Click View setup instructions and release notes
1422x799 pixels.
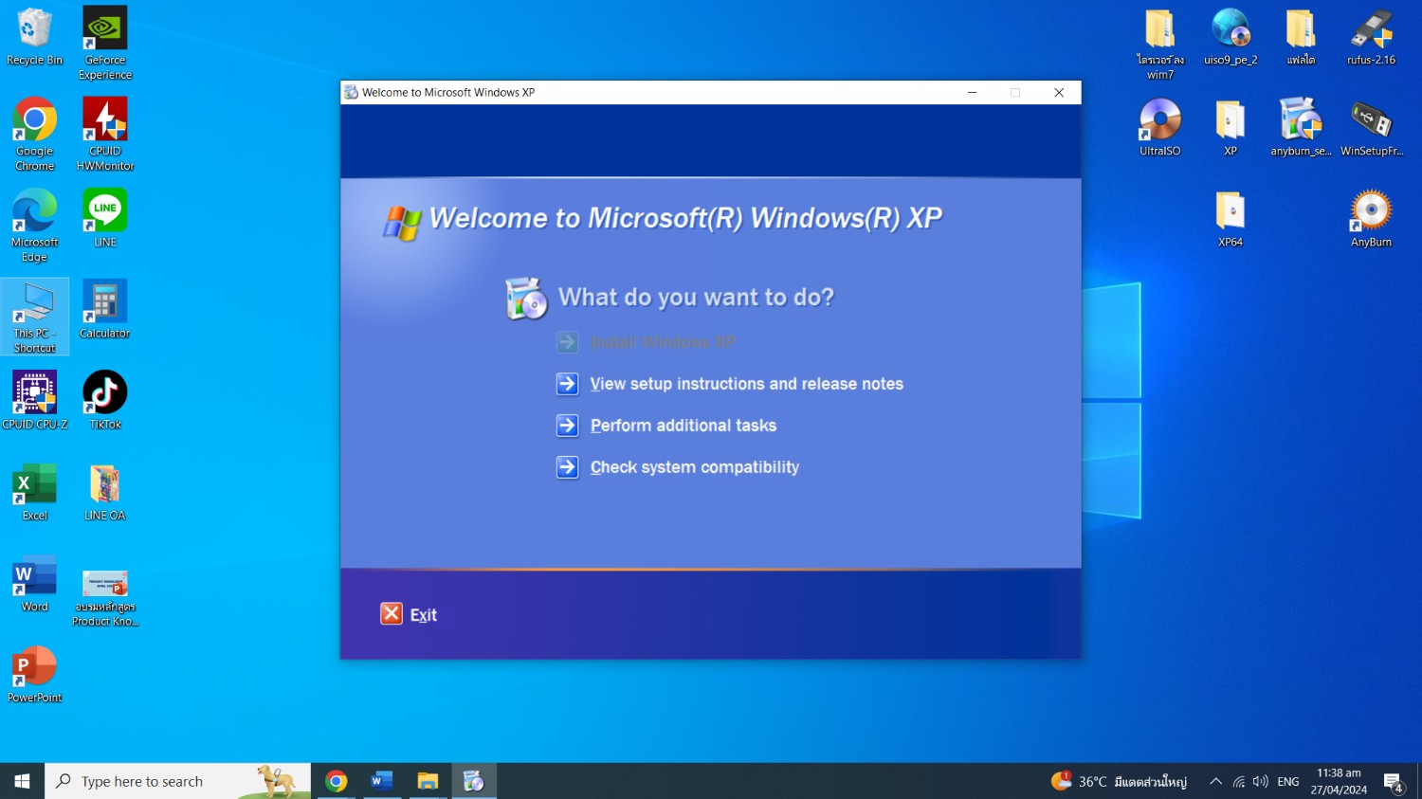click(746, 384)
